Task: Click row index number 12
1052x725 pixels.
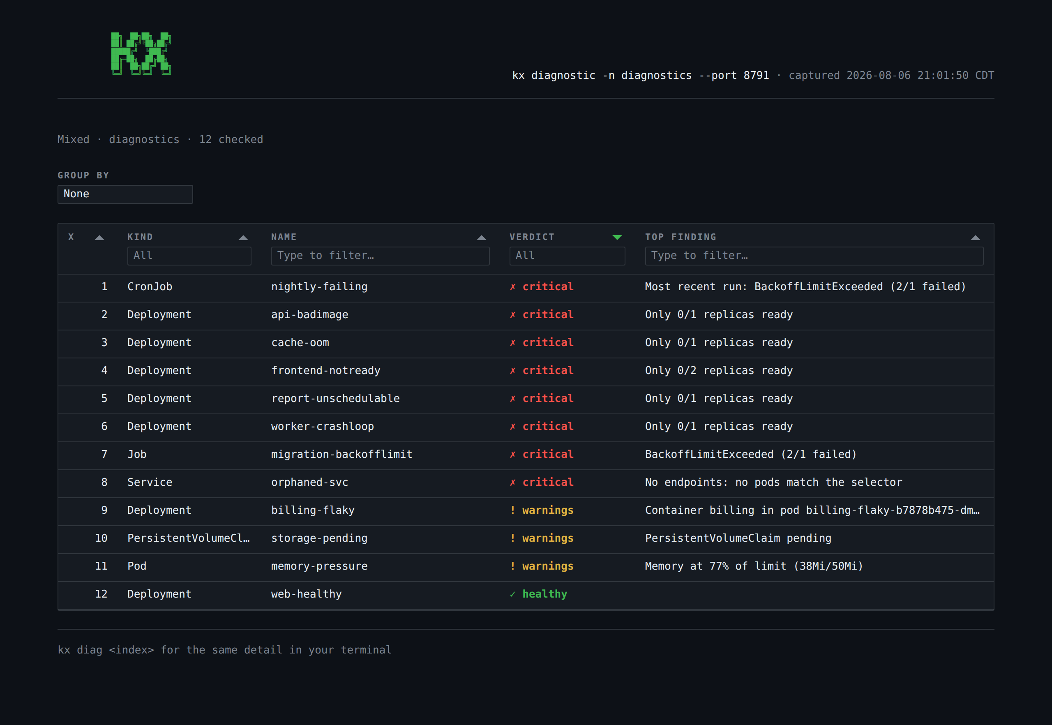Action: 101,594
